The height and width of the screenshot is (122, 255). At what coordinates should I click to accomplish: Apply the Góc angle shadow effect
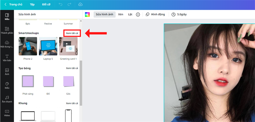pyautogui.click(x=68, y=81)
